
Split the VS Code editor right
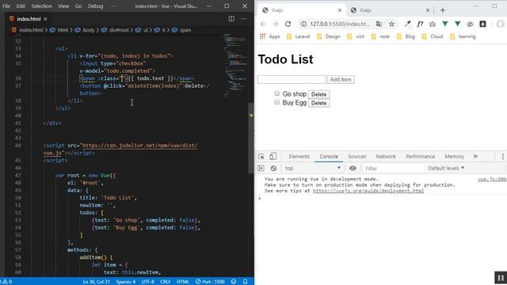[231, 19]
